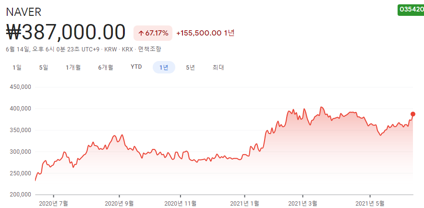Select the 1년 range tab
The image size is (424, 208).
tap(164, 67)
